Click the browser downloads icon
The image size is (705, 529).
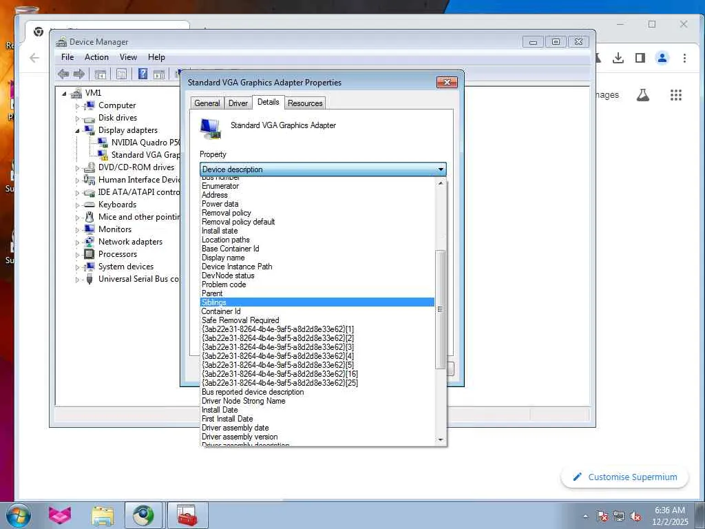click(618, 58)
